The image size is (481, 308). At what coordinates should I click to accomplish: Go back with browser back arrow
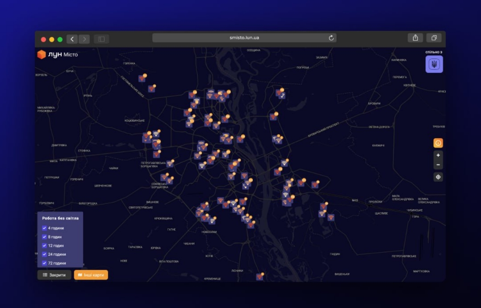72,39
